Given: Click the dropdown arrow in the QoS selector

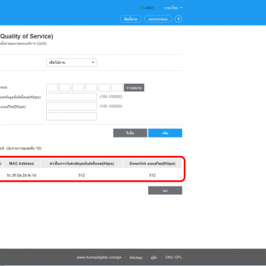Looking at the screenshot, I should pyautogui.click(x=93, y=62).
